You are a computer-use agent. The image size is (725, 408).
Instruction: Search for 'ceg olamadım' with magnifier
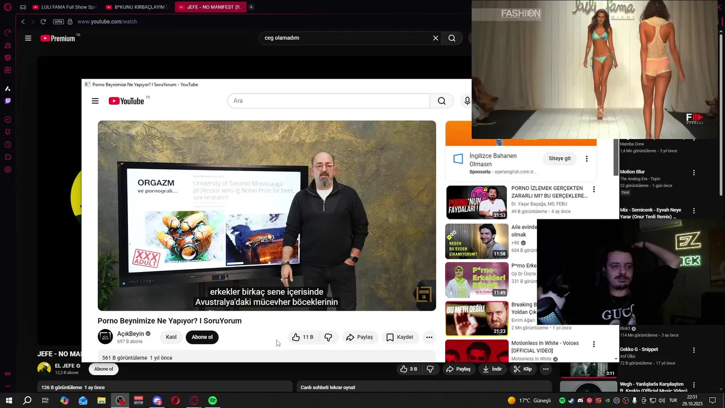(x=451, y=38)
